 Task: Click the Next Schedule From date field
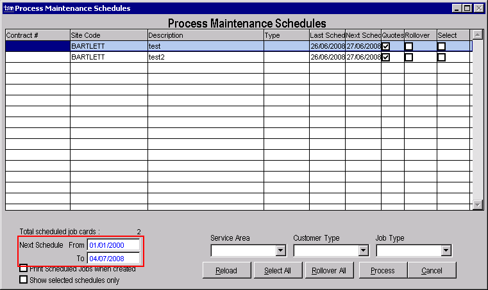click(x=114, y=245)
